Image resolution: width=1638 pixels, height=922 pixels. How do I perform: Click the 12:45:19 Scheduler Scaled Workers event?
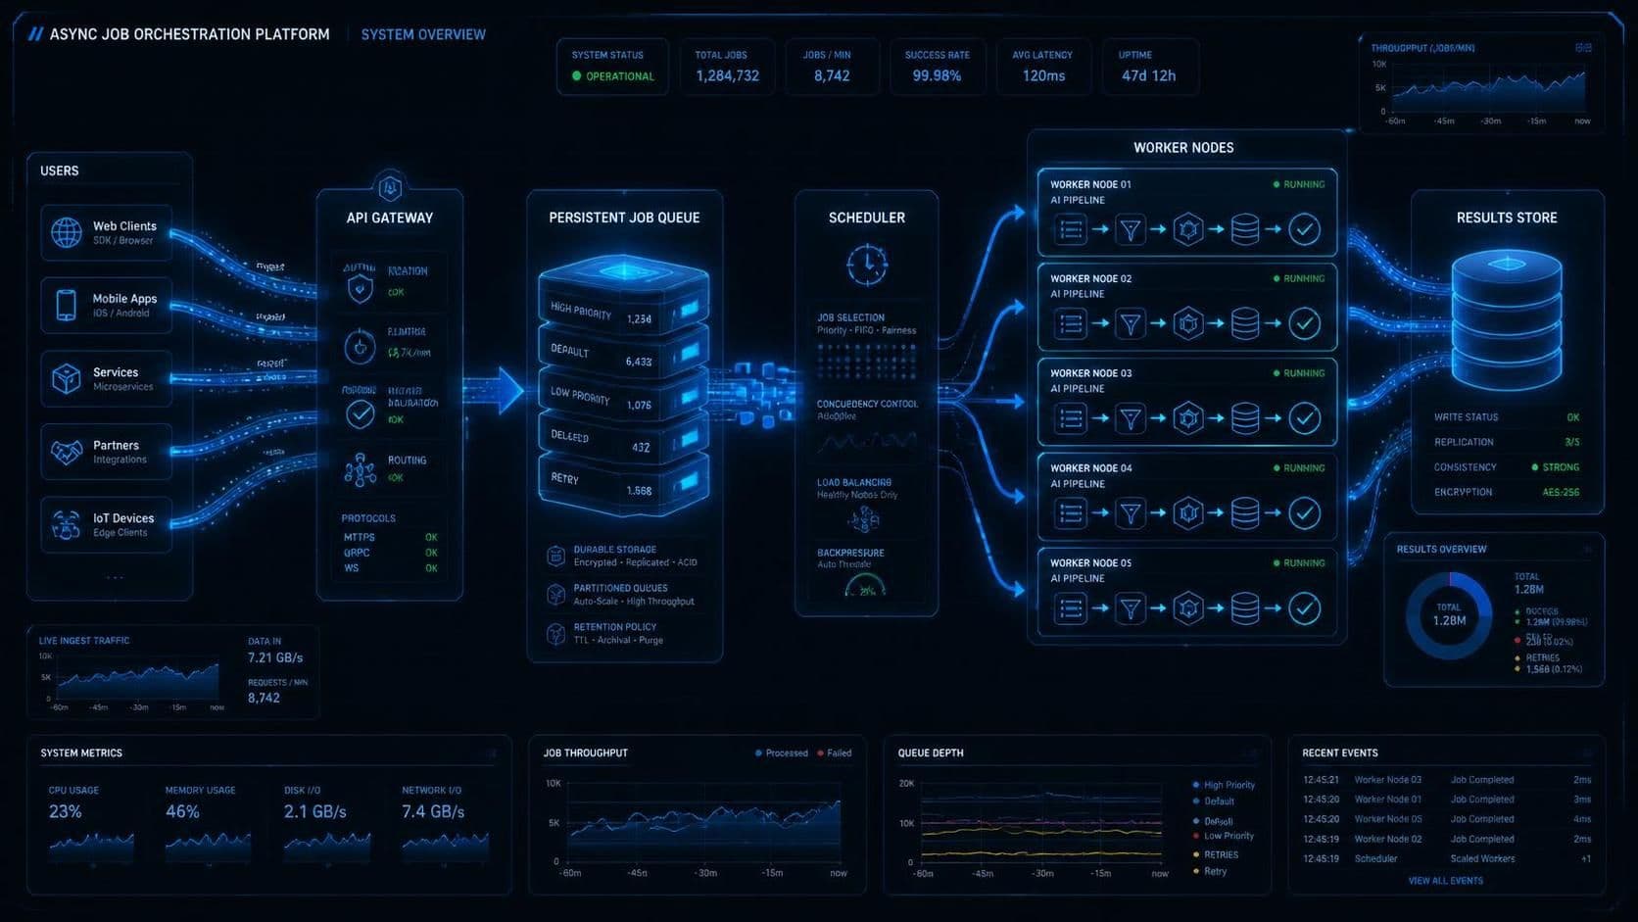pos(1446,858)
